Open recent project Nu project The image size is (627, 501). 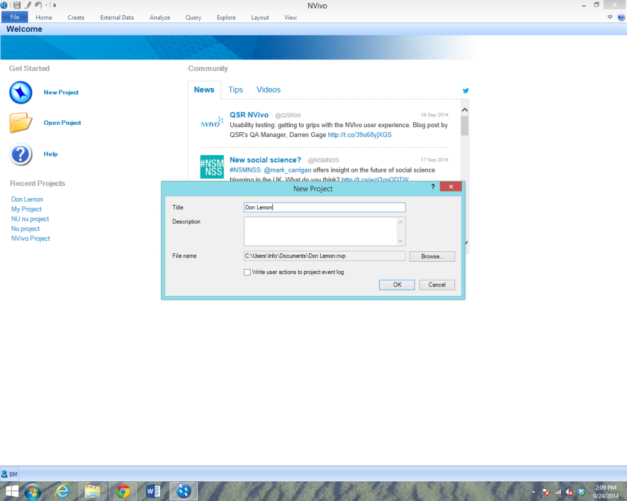[x=25, y=229]
